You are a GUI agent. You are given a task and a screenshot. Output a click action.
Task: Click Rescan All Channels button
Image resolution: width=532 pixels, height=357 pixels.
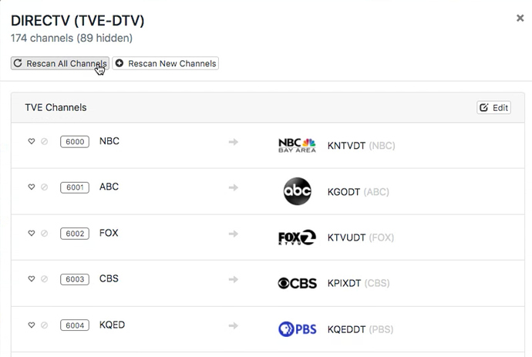(x=59, y=63)
